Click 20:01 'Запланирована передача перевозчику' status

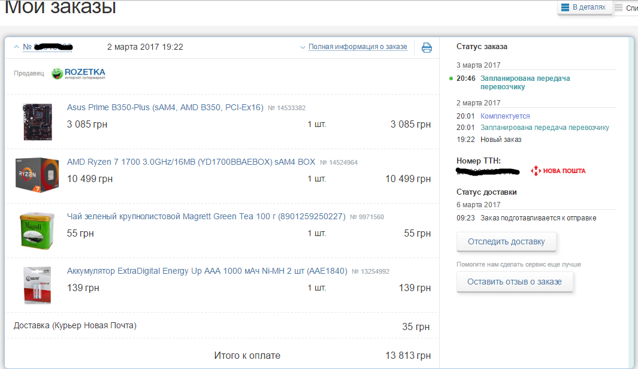(x=545, y=128)
